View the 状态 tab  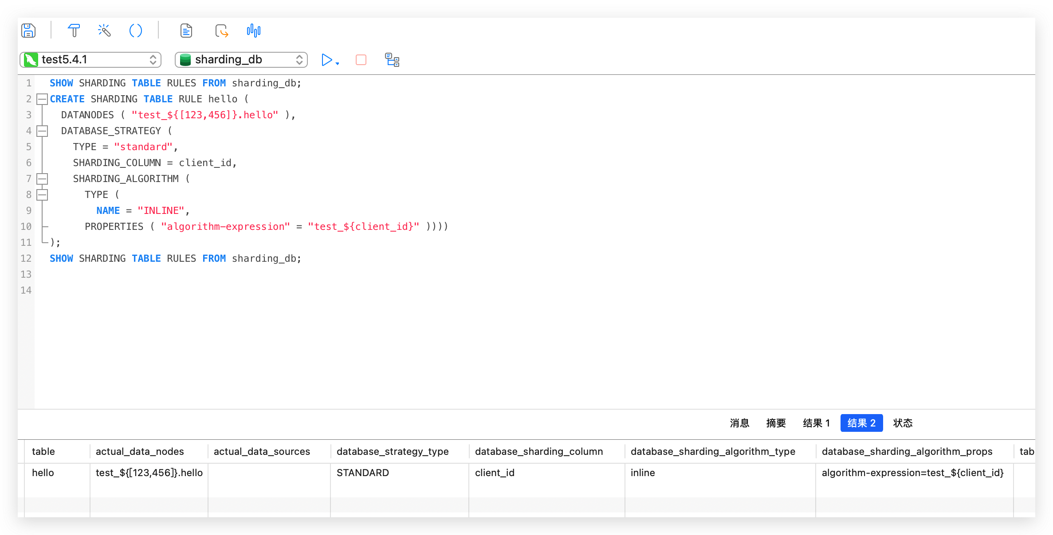pyautogui.click(x=903, y=423)
